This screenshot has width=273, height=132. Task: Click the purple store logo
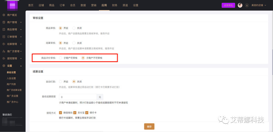(x=12, y=5)
